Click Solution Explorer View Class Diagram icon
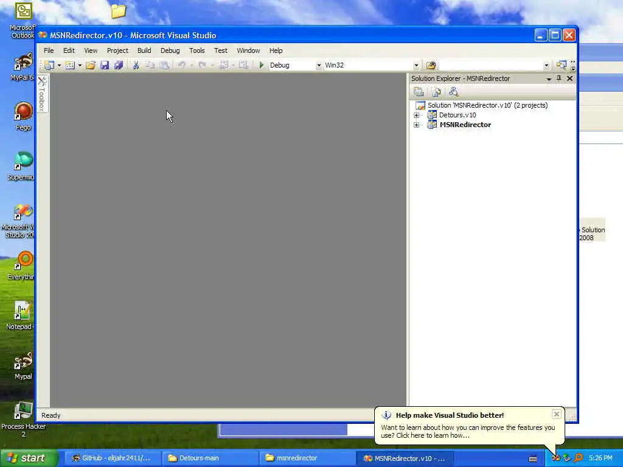623x467 pixels. (453, 92)
